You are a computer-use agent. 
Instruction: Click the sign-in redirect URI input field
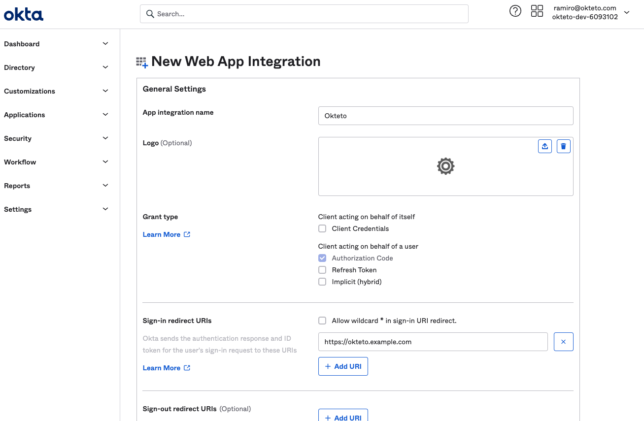tap(433, 342)
